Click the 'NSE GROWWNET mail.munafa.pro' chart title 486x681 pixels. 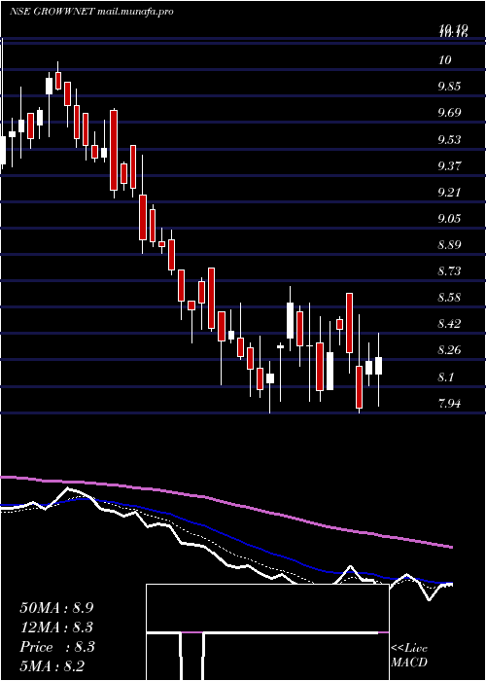pos(91,12)
